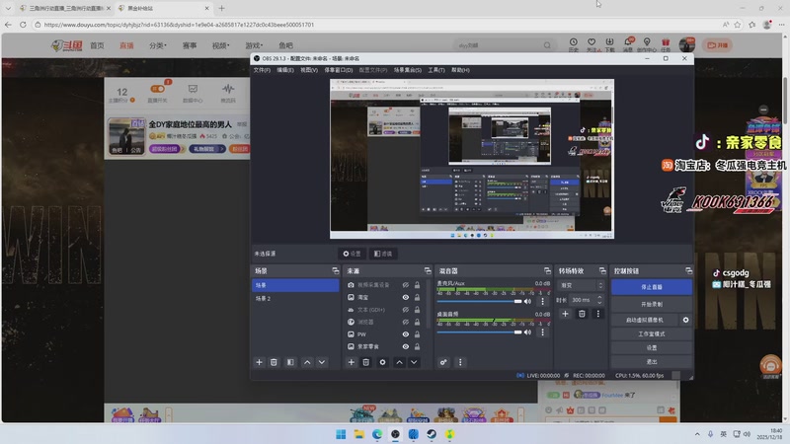Expand the 游戏 menu on Douyu
Viewport: 790px width, 444px height.
(x=254, y=45)
